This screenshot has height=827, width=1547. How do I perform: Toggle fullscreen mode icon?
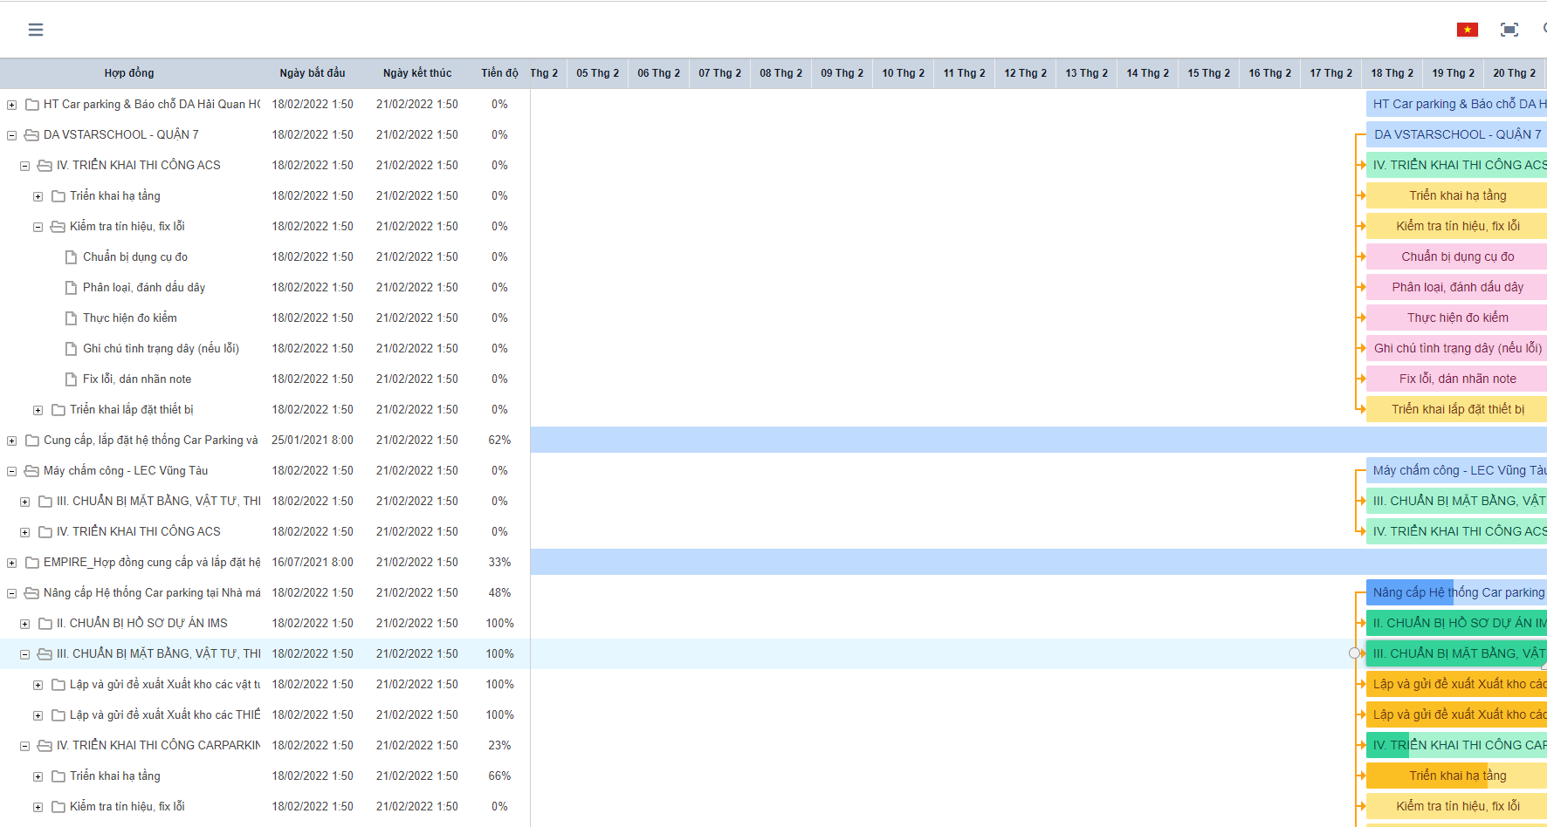pos(1509,30)
